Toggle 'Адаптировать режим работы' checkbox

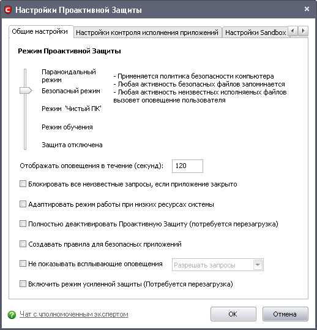[x=23, y=204]
